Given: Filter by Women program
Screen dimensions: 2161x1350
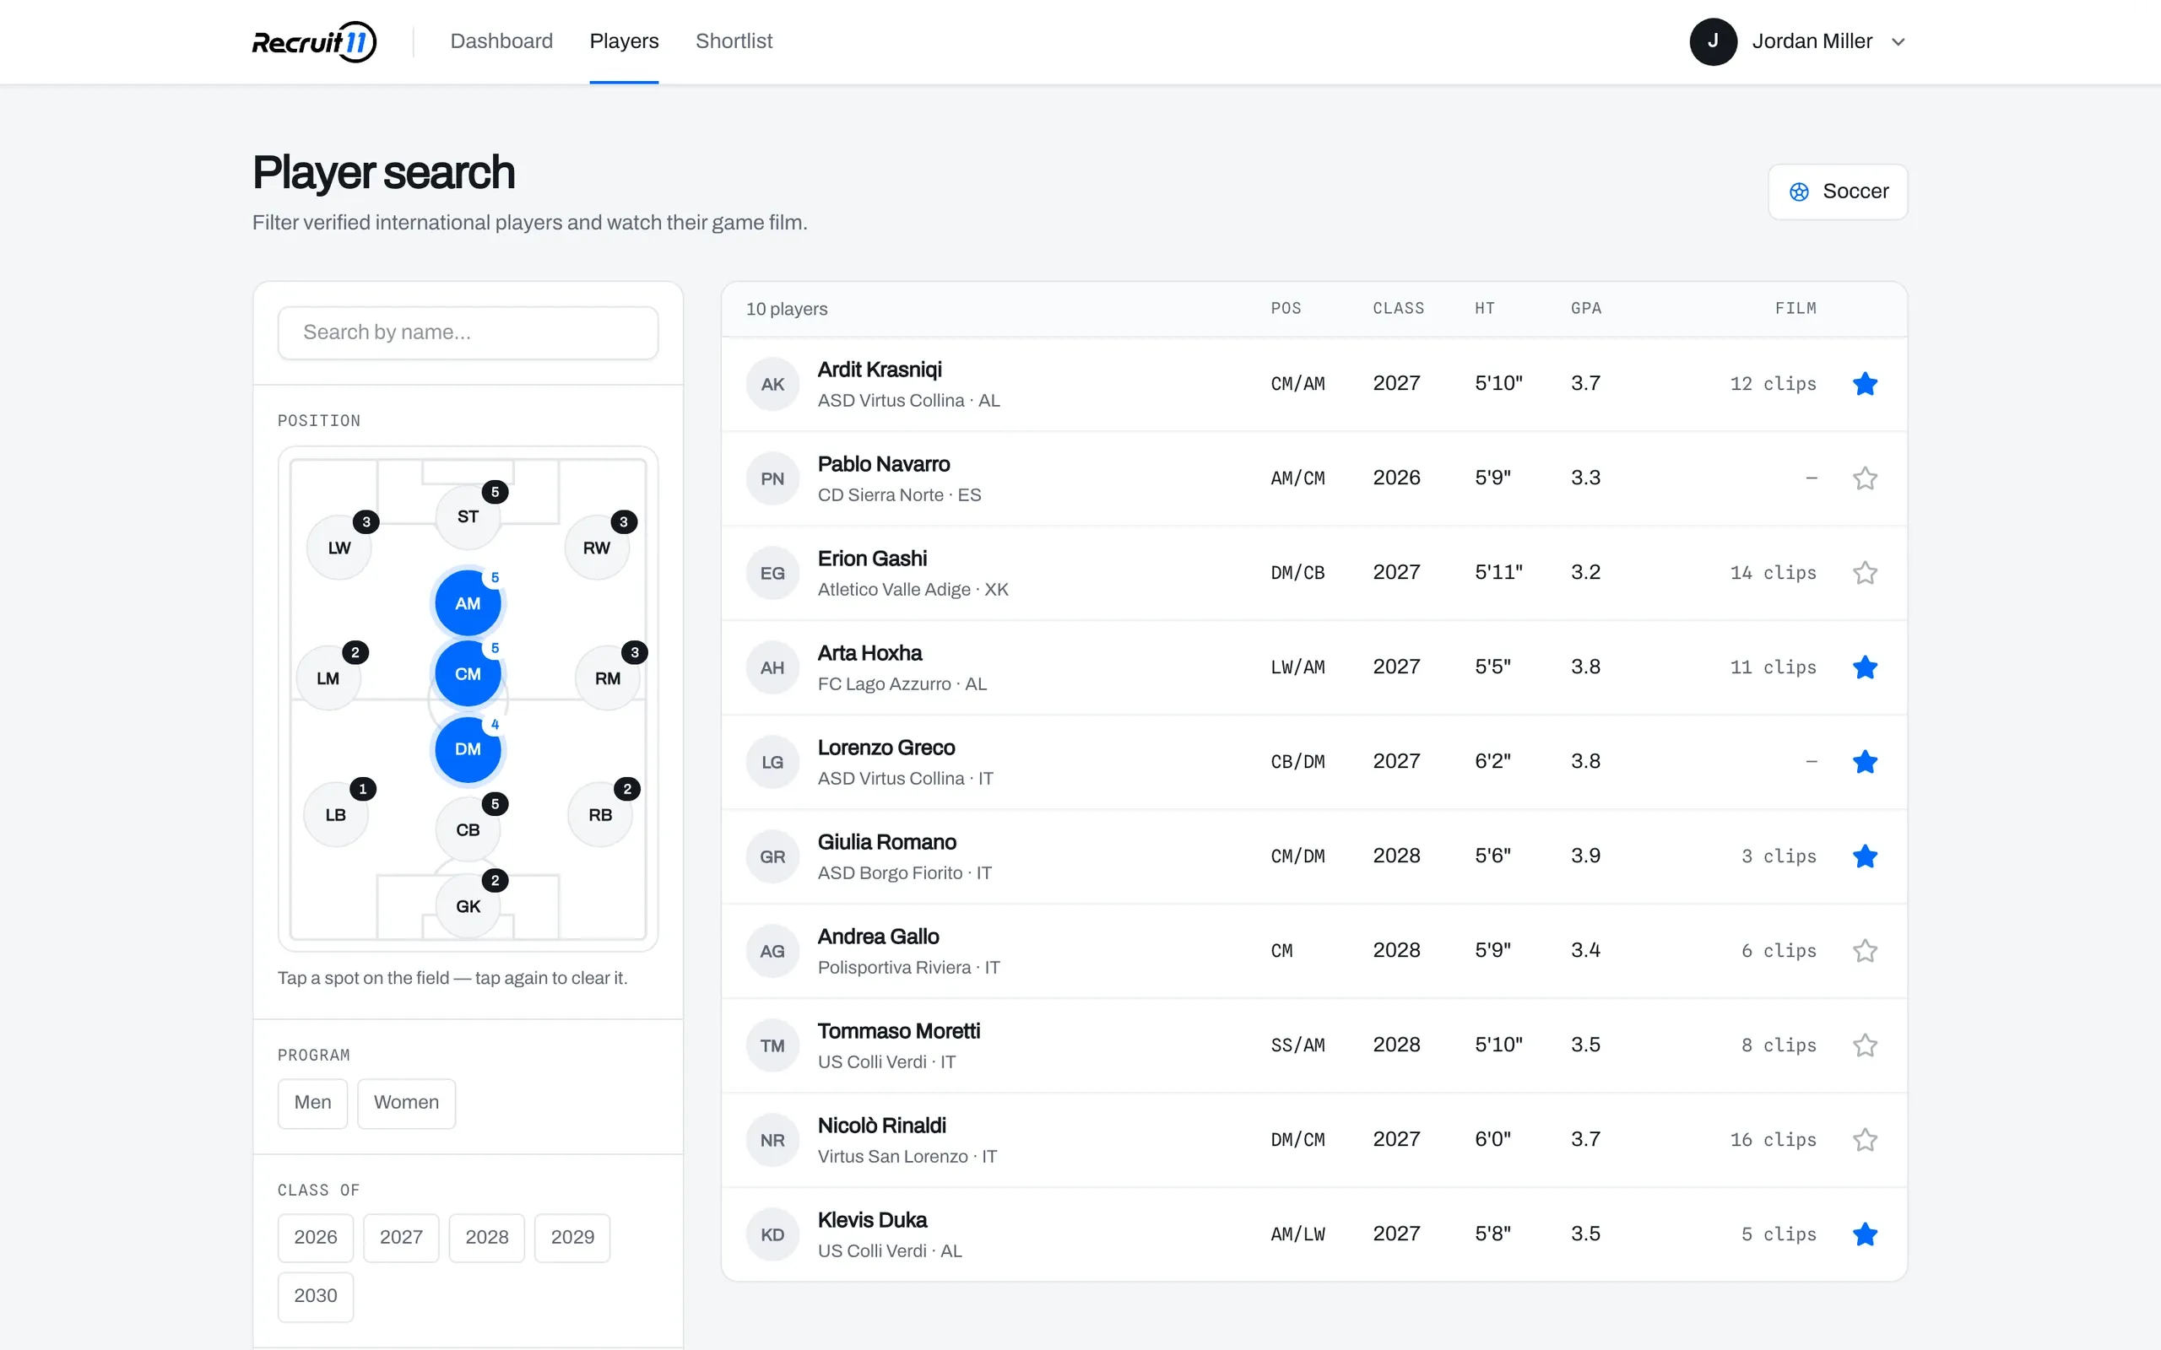Looking at the screenshot, I should (406, 1104).
